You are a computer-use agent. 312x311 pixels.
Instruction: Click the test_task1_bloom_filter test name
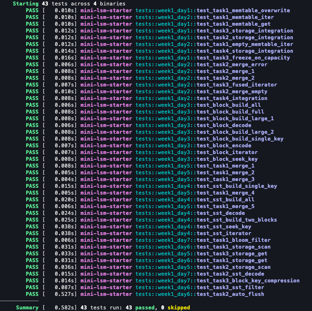(x=233, y=240)
